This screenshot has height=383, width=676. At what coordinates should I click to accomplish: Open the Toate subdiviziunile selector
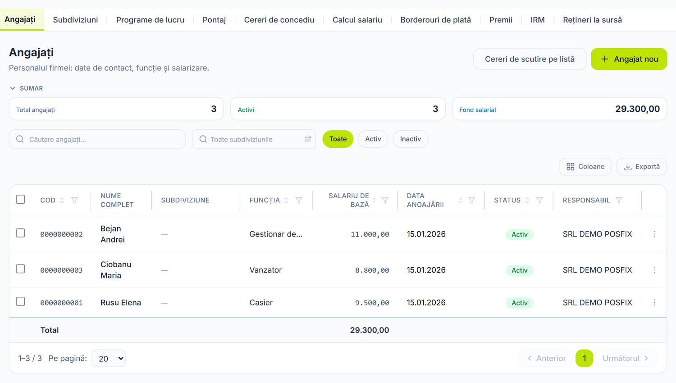pyautogui.click(x=254, y=139)
